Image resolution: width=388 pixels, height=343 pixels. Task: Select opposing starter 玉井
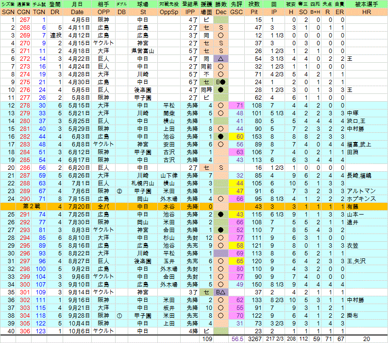pos(169,261)
